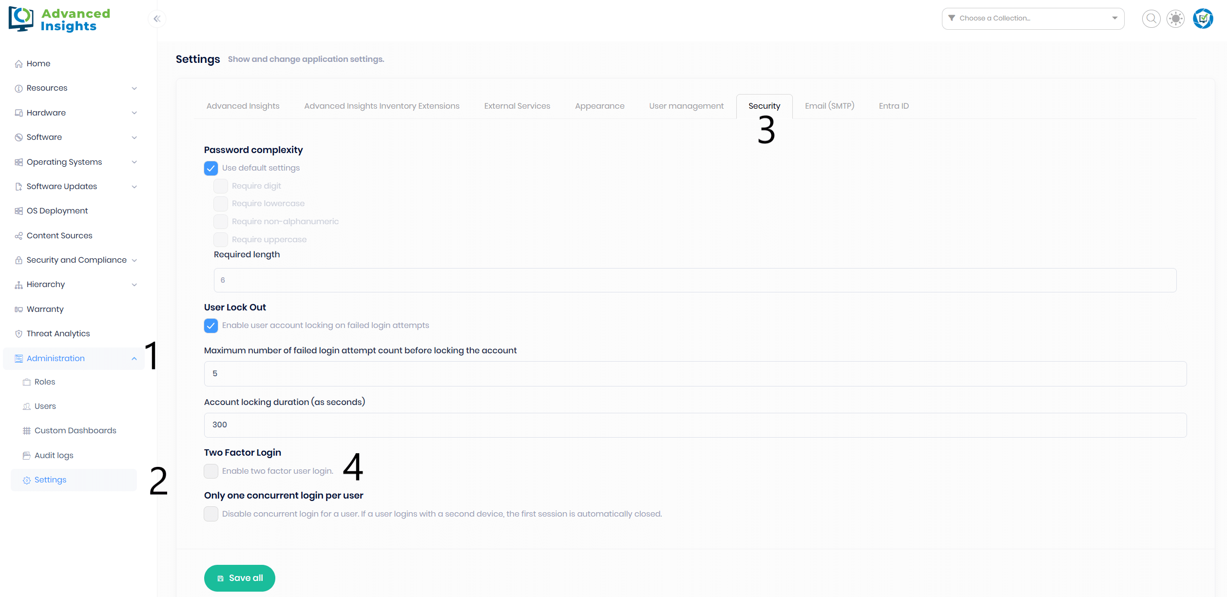Click the Account locking duration field

click(695, 425)
